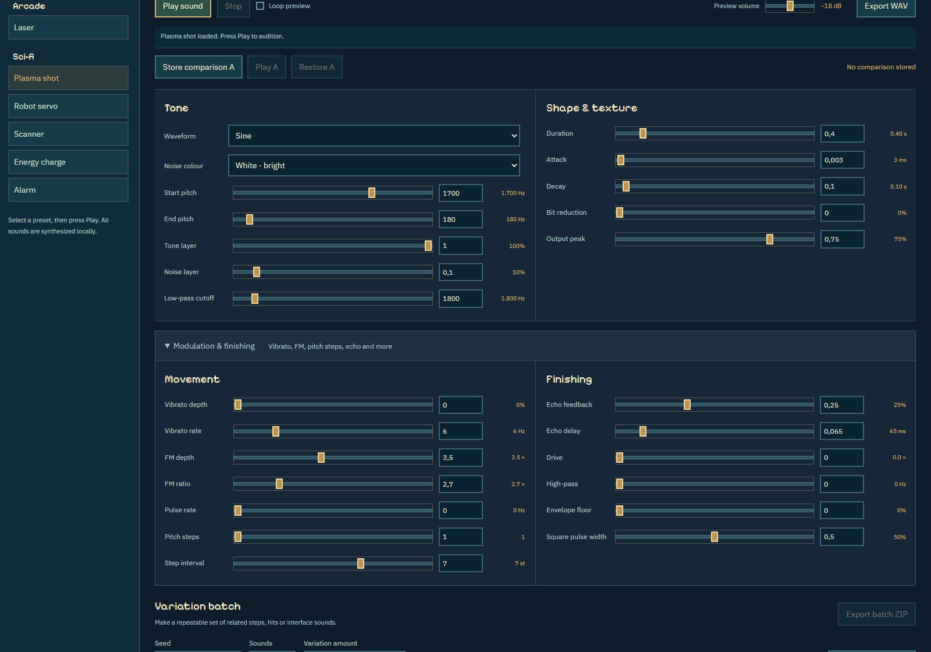The height and width of the screenshot is (652, 931).
Task: Click the Echo delay slider handle
Action: click(x=643, y=431)
